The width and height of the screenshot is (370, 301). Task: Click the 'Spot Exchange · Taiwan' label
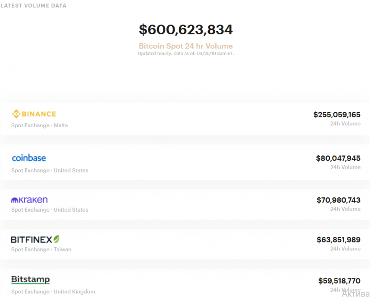coord(41,250)
